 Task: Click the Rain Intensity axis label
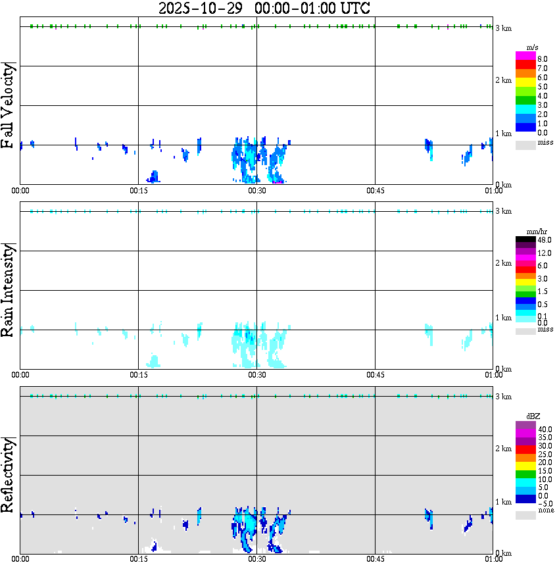coord(8,290)
